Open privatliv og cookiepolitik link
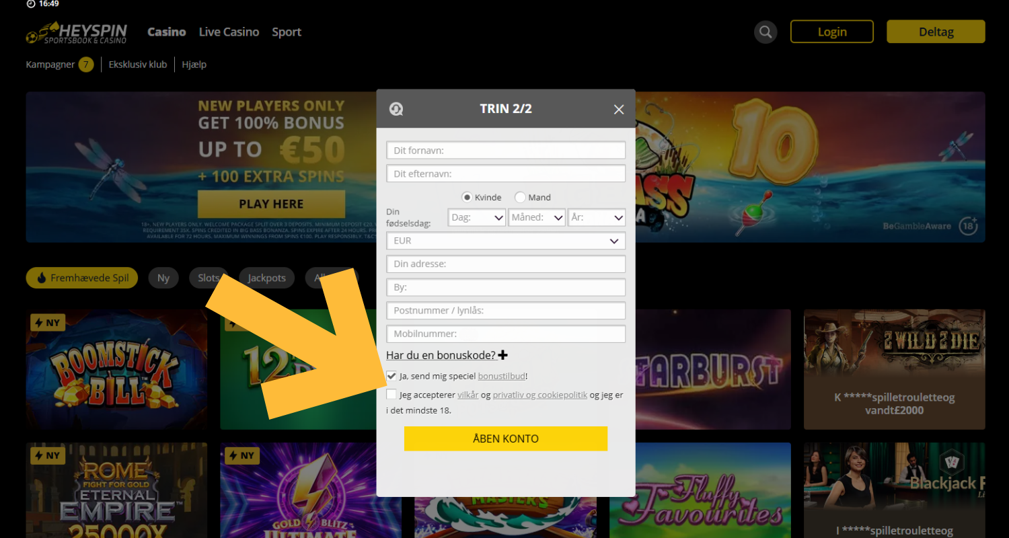The image size is (1009, 538). [540, 395]
